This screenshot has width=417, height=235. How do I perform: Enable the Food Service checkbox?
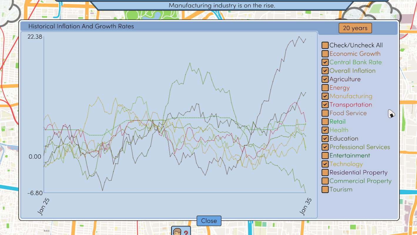(x=325, y=113)
